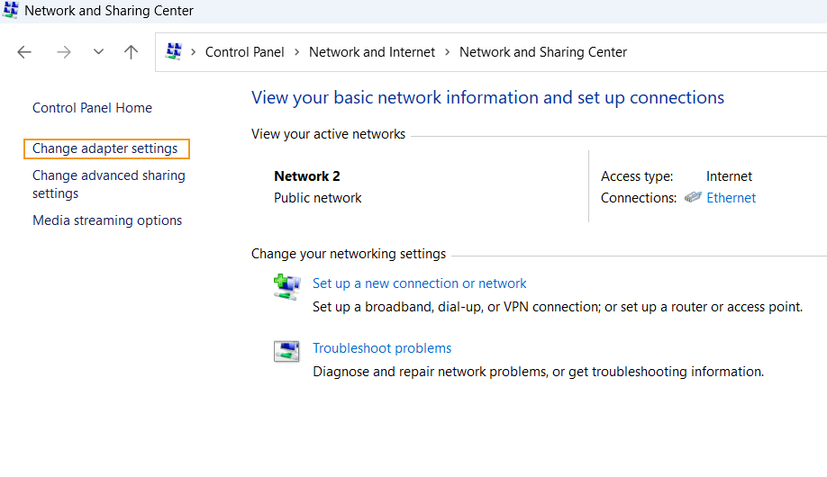This screenshot has height=477, width=827.
Task: Click the Network and Sharing Center title icon
Action: 11,11
